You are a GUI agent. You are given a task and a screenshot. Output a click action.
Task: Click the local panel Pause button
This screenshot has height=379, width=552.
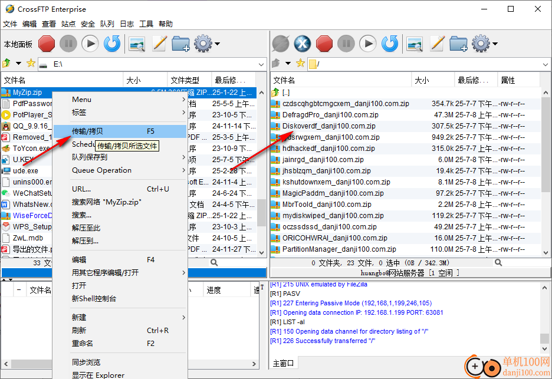pyautogui.click(x=68, y=44)
